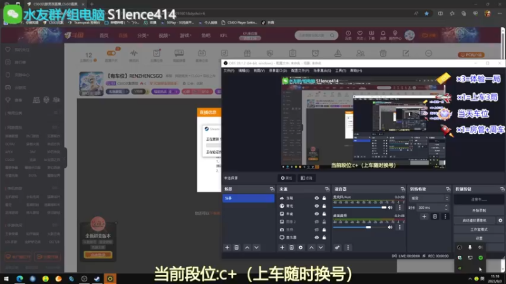Adjust 时长 300 ms duration stepper arrows
The image size is (506, 284).
[x=446, y=208]
